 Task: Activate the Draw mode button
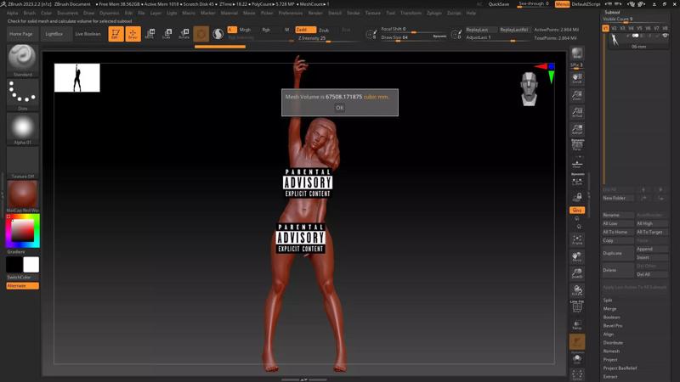133,34
